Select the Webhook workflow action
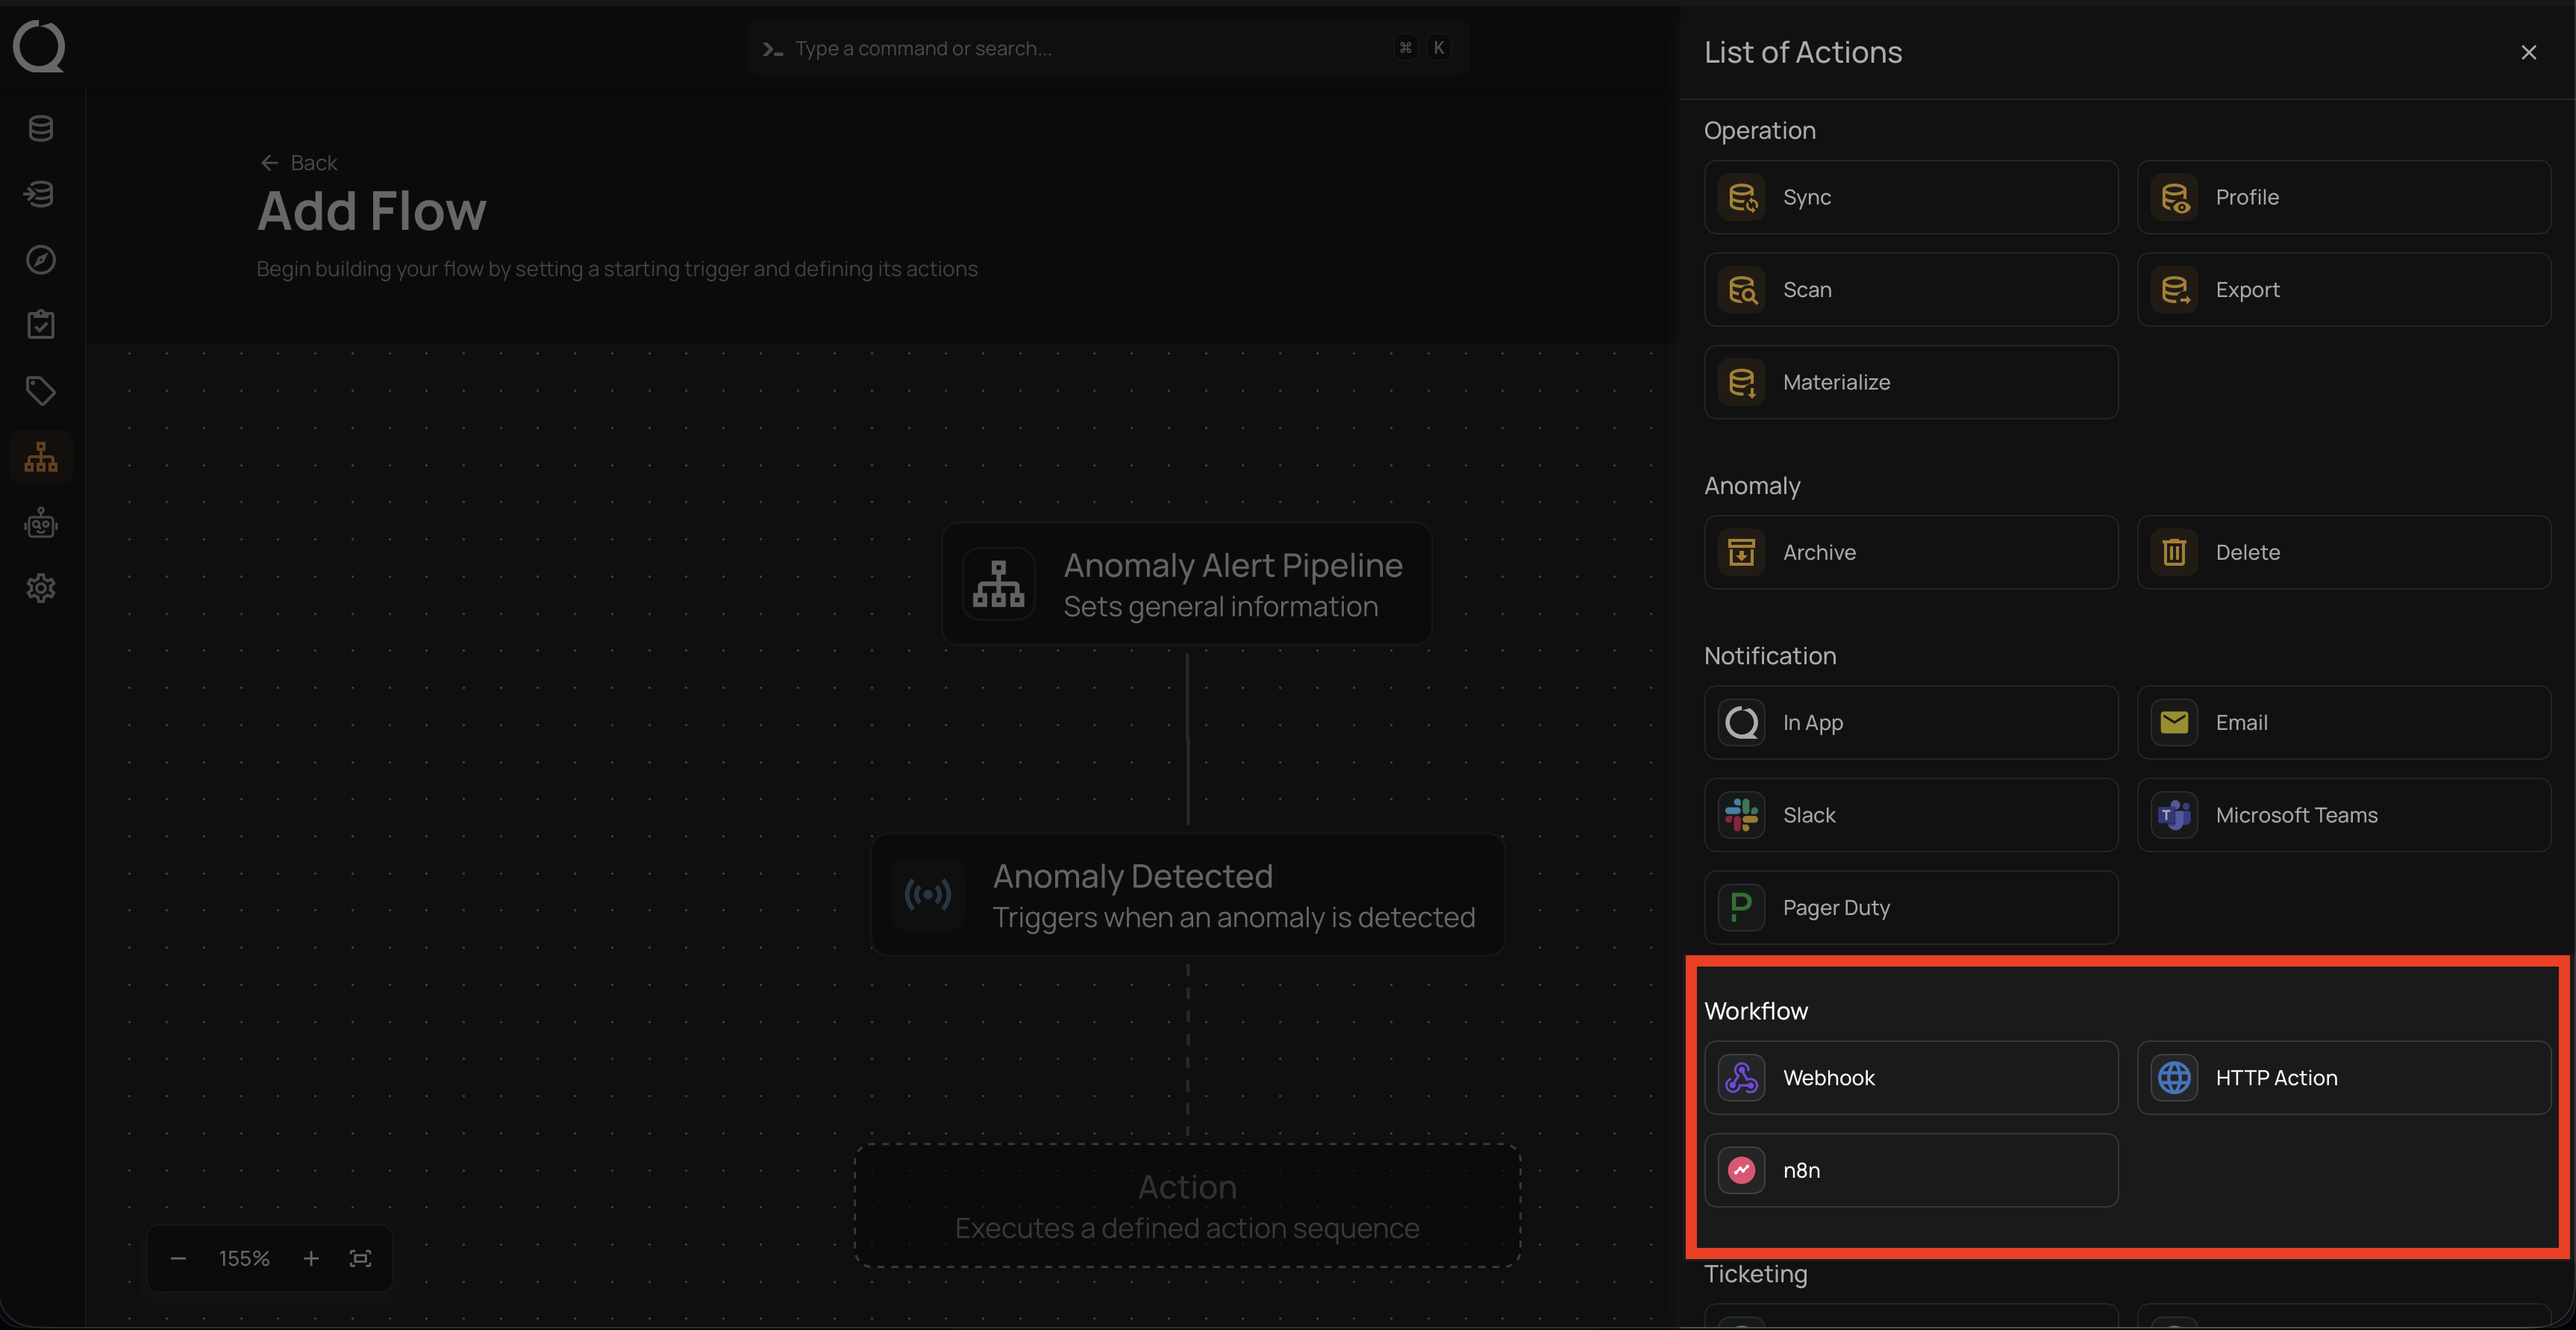 click(1910, 1077)
